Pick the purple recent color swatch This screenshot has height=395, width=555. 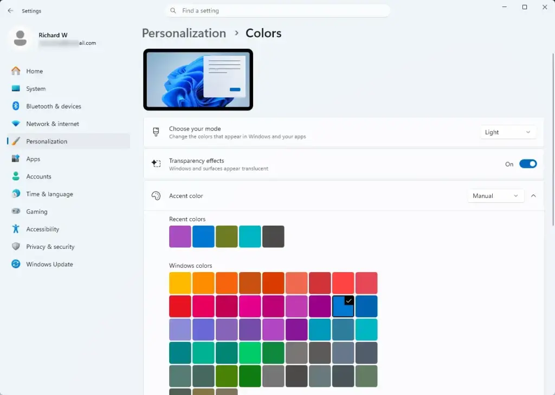point(180,236)
